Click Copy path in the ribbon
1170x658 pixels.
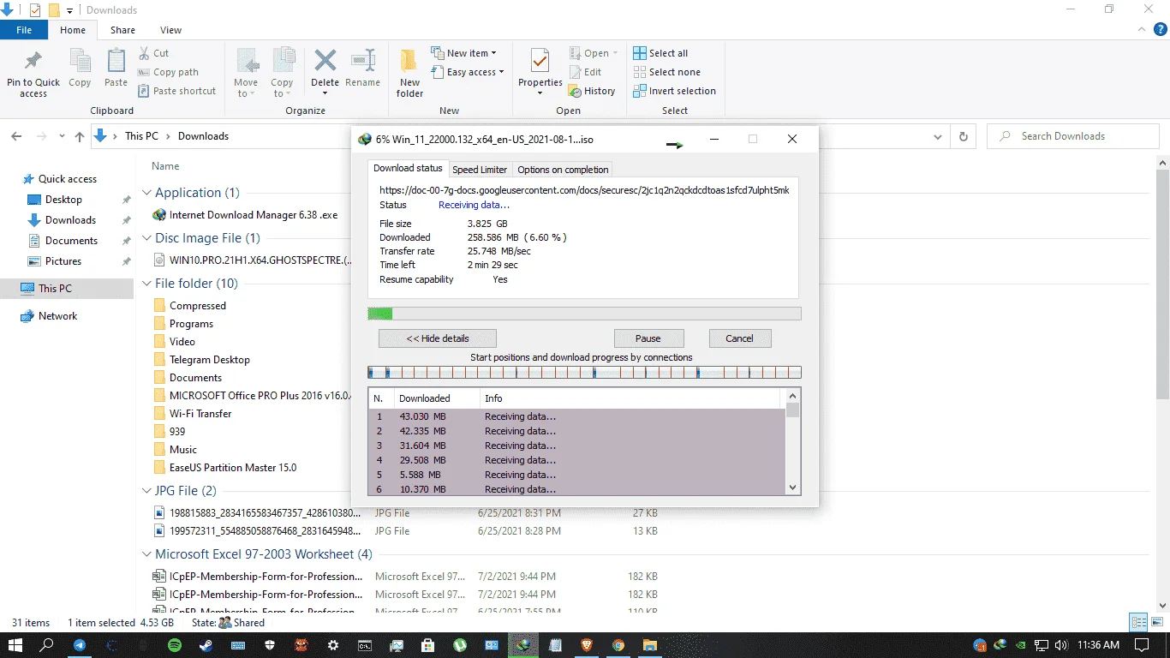point(168,72)
